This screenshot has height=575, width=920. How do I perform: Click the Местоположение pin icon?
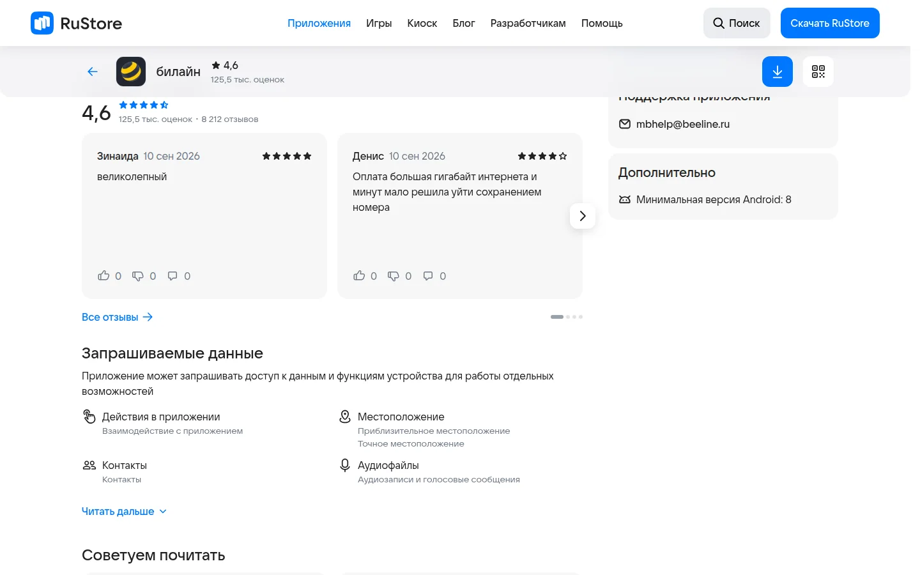(x=345, y=417)
